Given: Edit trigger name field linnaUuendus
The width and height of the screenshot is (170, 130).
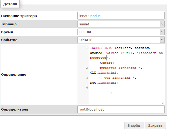Looking at the screenshot, I should point(121,16).
